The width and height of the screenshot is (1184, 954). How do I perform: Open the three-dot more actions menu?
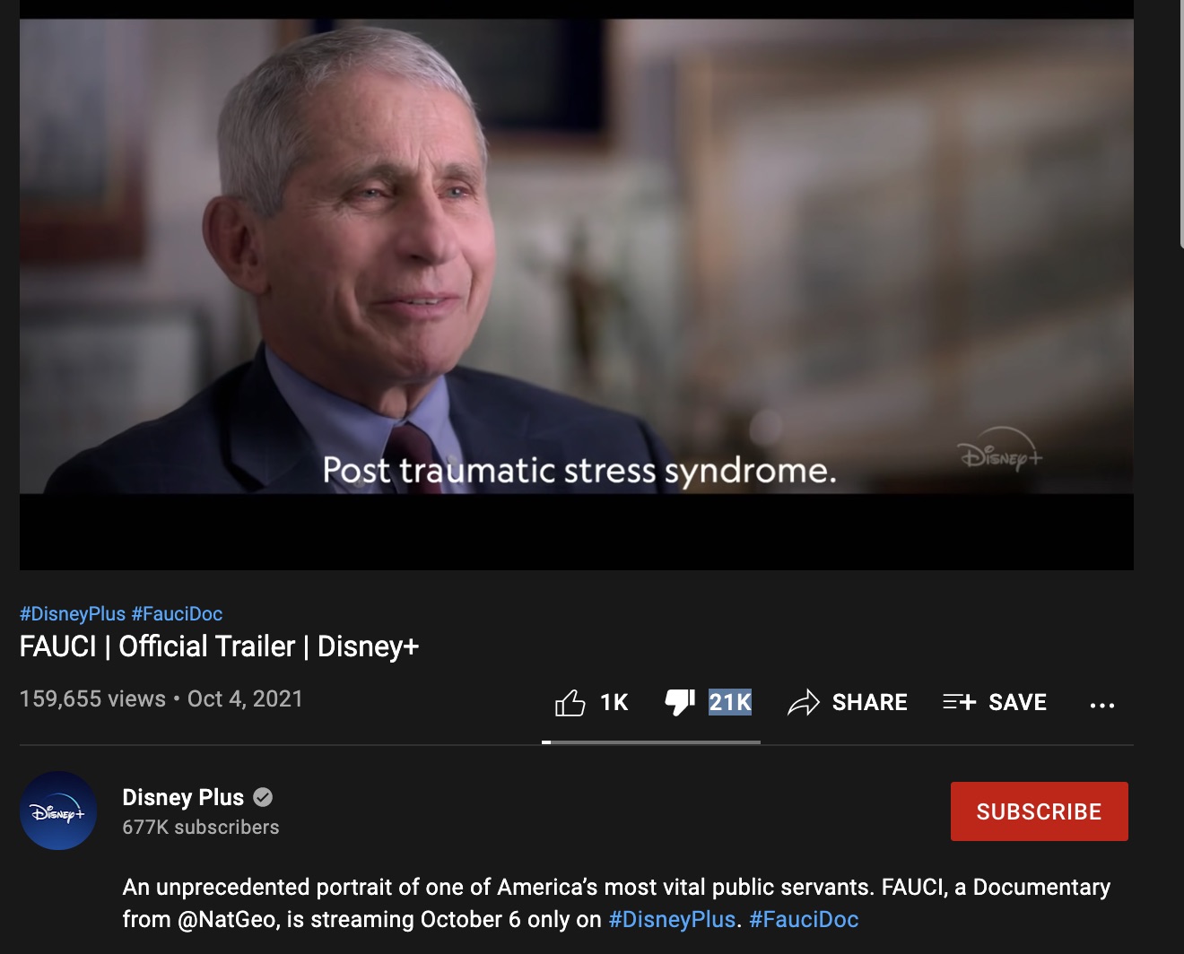coord(1102,705)
